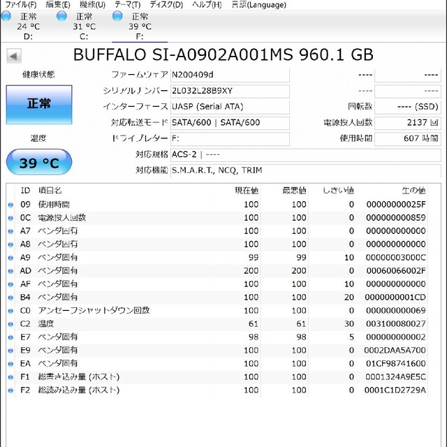Open the 言語(Language) menu
Viewport: 447px width, 447px height.
pyautogui.click(x=259, y=5)
